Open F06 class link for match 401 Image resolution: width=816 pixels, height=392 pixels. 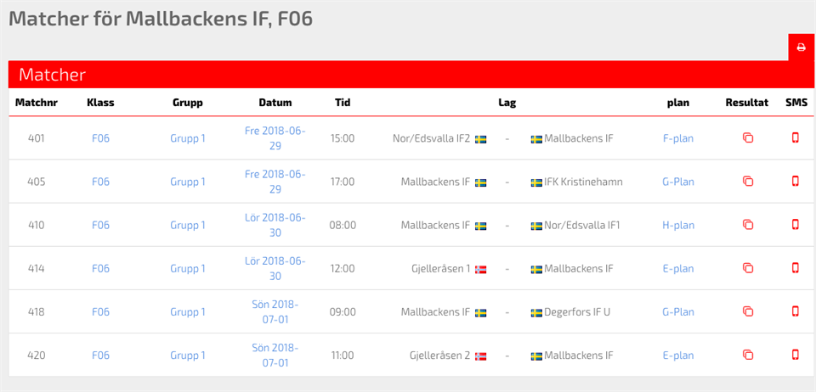point(100,138)
